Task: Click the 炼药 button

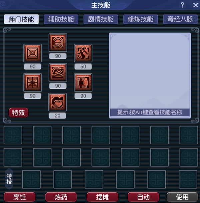Action: point(61,197)
